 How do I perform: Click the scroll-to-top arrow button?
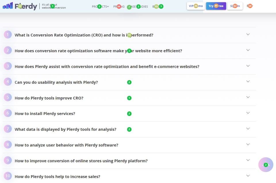266,165
